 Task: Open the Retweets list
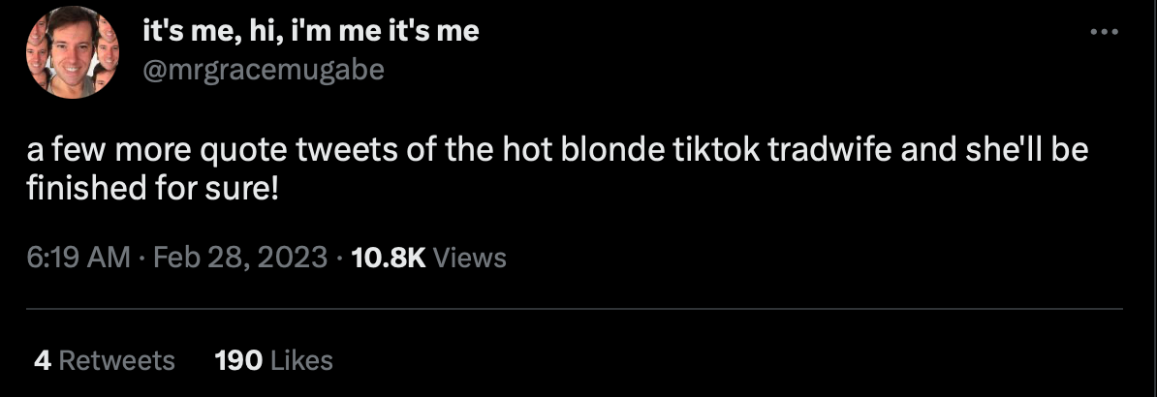[x=116, y=361]
